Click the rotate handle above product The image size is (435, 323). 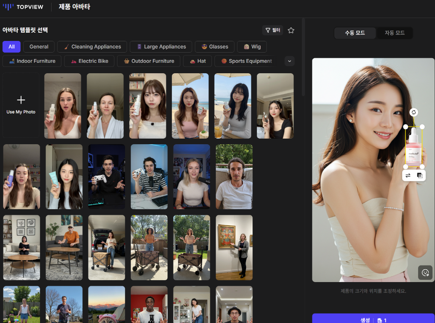pos(414,112)
